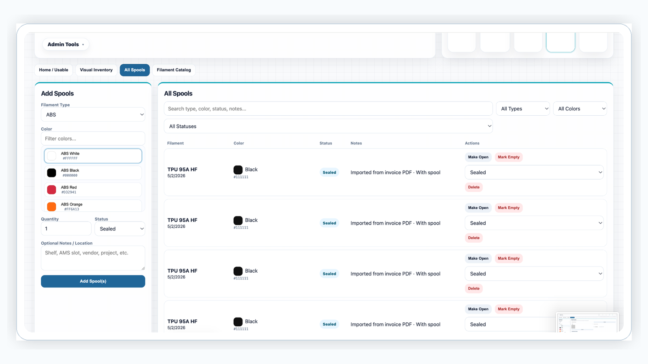Delete the first TPU 95A HF spool
This screenshot has width=648, height=364.
(474, 187)
